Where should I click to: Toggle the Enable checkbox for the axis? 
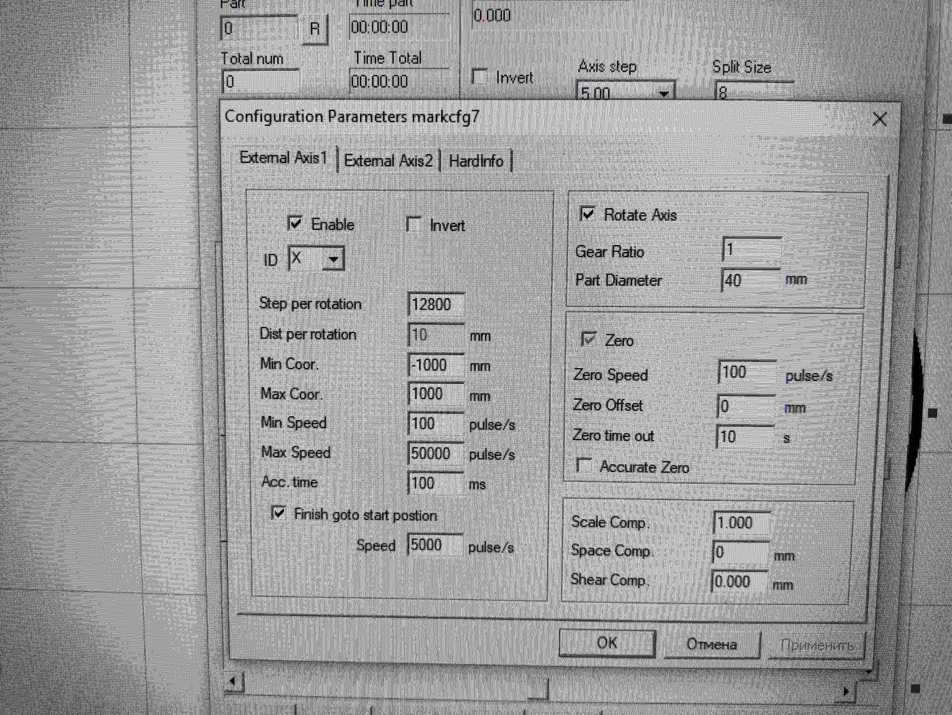(x=295, y=223)
